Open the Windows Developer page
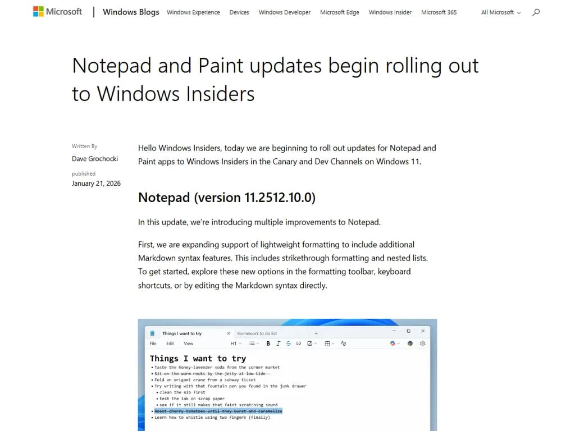Image resolution: width=575 pixels, height=431 pixels. tap(284, 12)
